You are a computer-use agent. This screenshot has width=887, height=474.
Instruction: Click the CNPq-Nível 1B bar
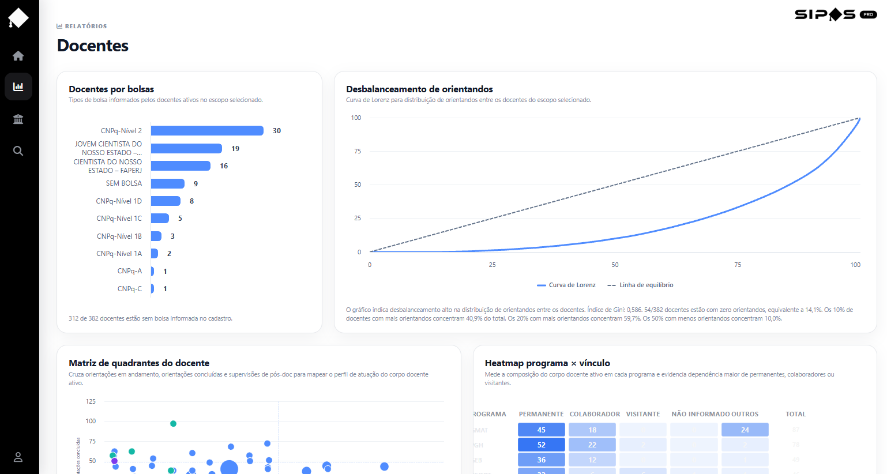tap(156, 236)
